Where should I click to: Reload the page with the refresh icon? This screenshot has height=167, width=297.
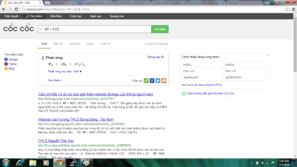tap(17, 9)
